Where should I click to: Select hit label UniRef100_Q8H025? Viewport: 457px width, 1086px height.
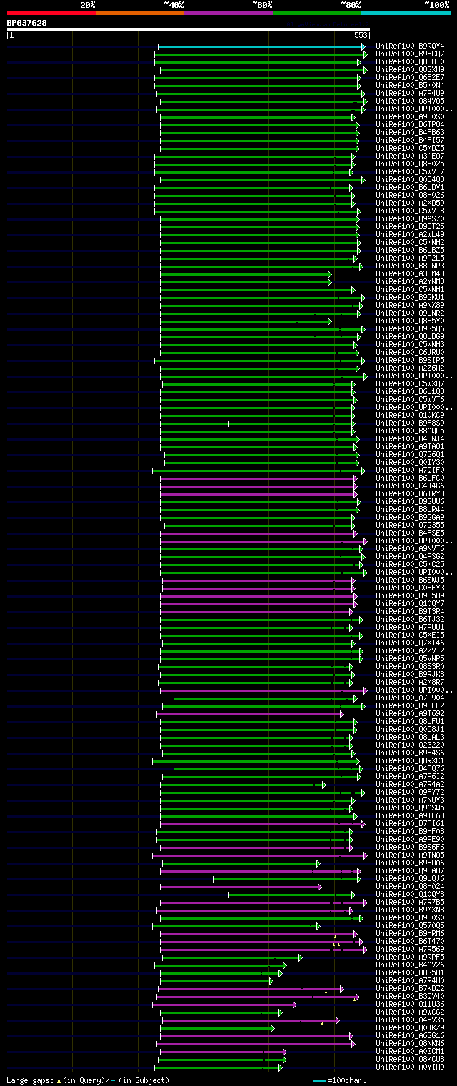[x=410, y=164]
